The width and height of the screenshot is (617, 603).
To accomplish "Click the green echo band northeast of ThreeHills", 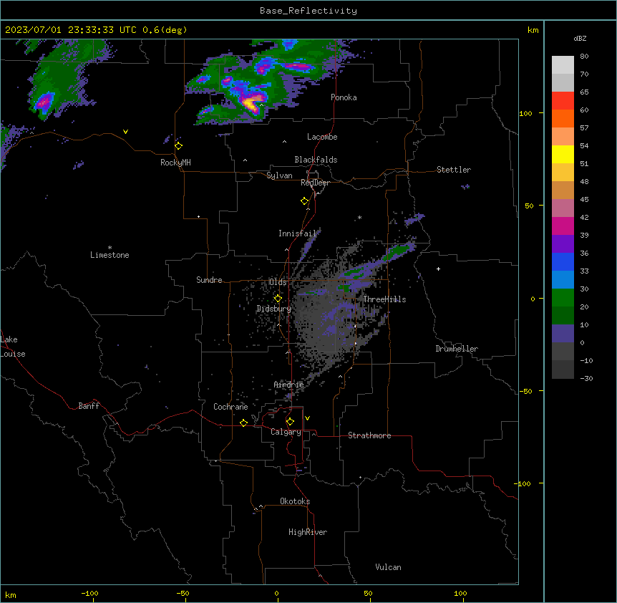I will coord(397,252).
